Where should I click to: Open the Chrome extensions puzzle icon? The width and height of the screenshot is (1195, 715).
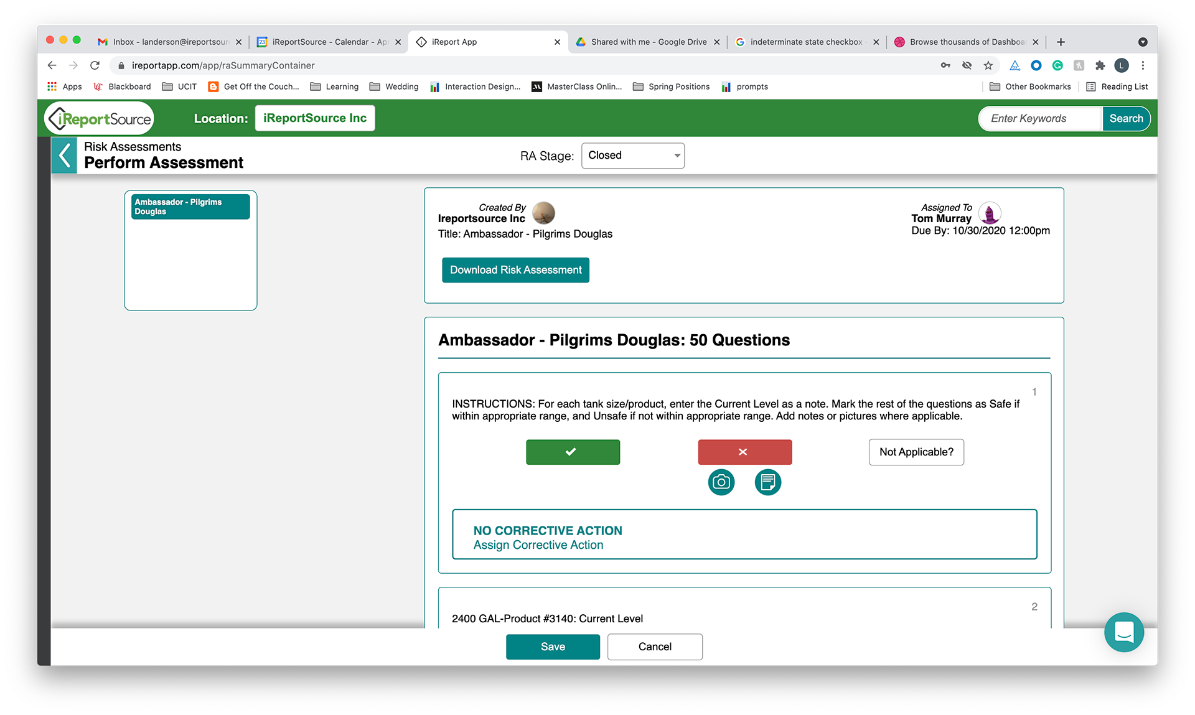tap(1100, 65)
